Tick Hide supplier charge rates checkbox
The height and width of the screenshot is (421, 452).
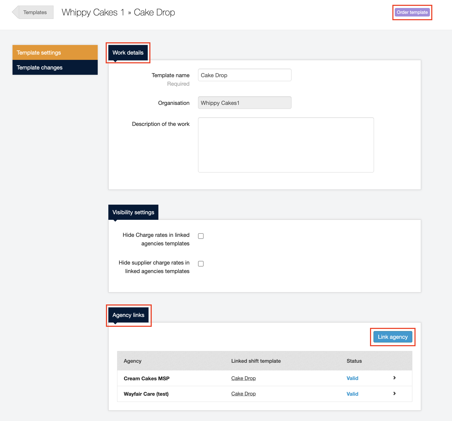(201, 264)
